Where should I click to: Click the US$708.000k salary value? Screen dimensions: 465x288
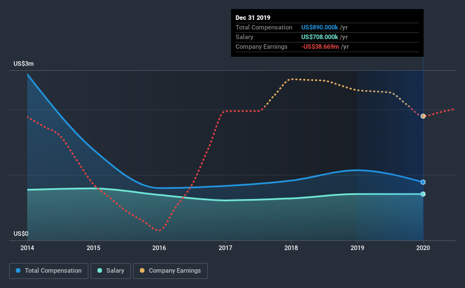319,37
